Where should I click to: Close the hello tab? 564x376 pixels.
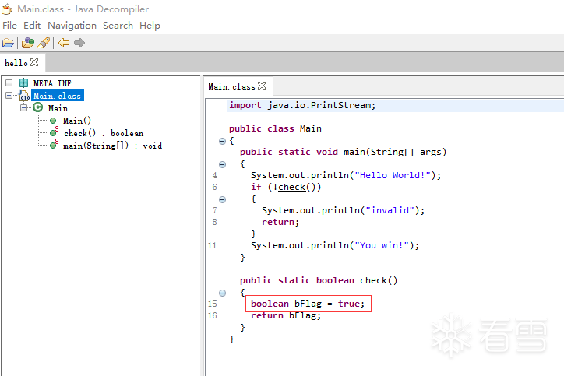[34, 62]
